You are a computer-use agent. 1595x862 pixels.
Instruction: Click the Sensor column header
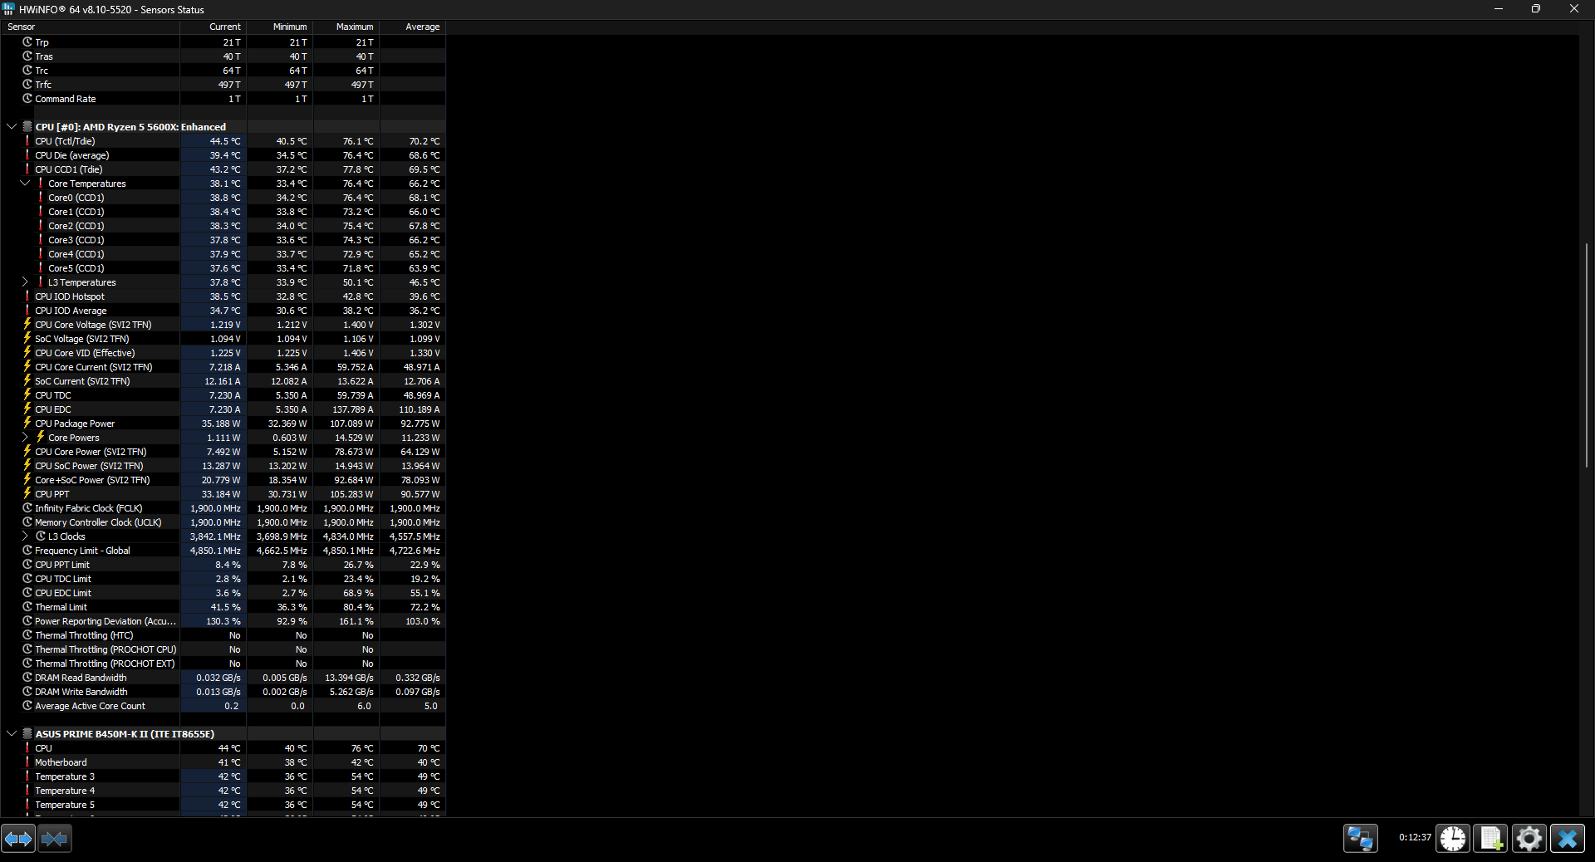[x=90, y=27]
